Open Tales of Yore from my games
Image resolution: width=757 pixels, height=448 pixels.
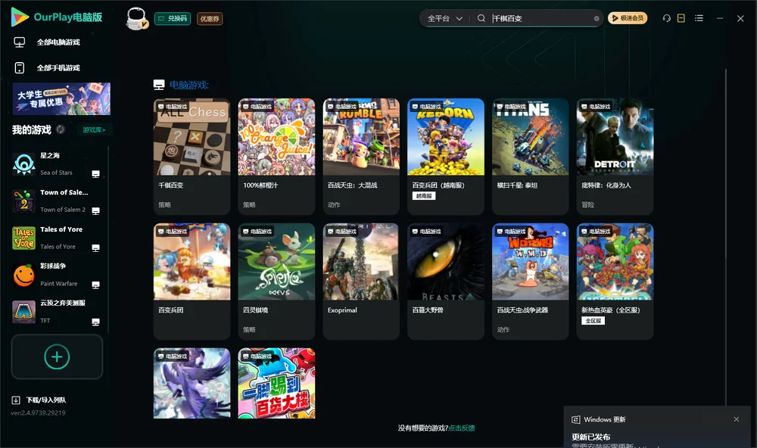point(58,238)
